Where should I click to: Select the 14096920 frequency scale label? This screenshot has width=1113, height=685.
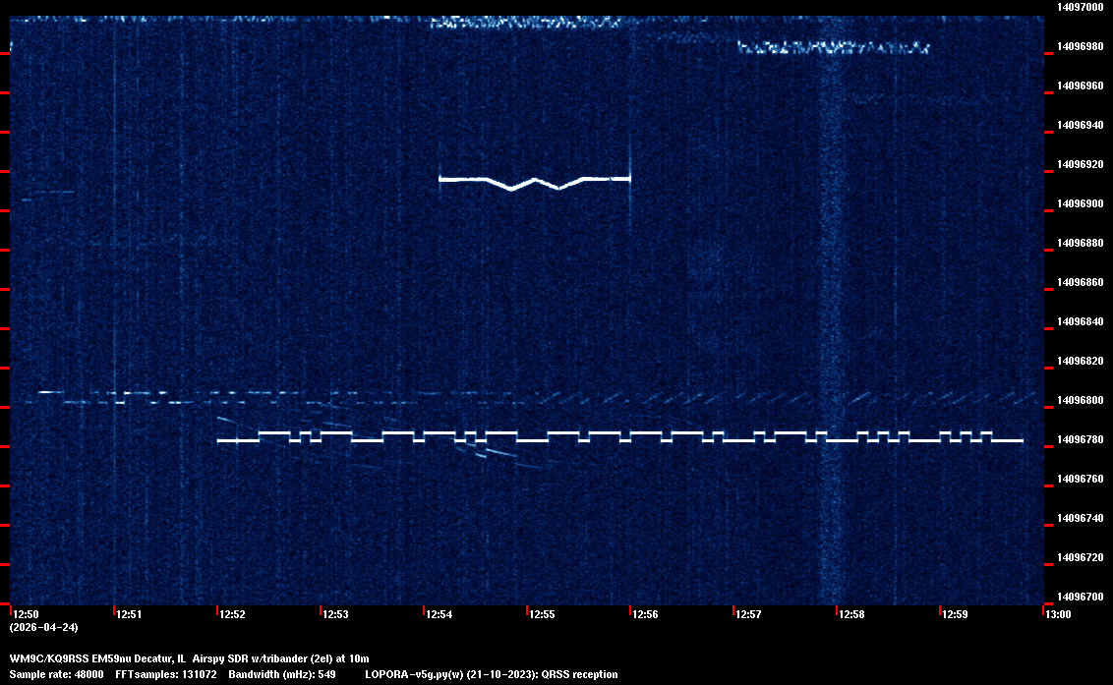point(1079,164)
